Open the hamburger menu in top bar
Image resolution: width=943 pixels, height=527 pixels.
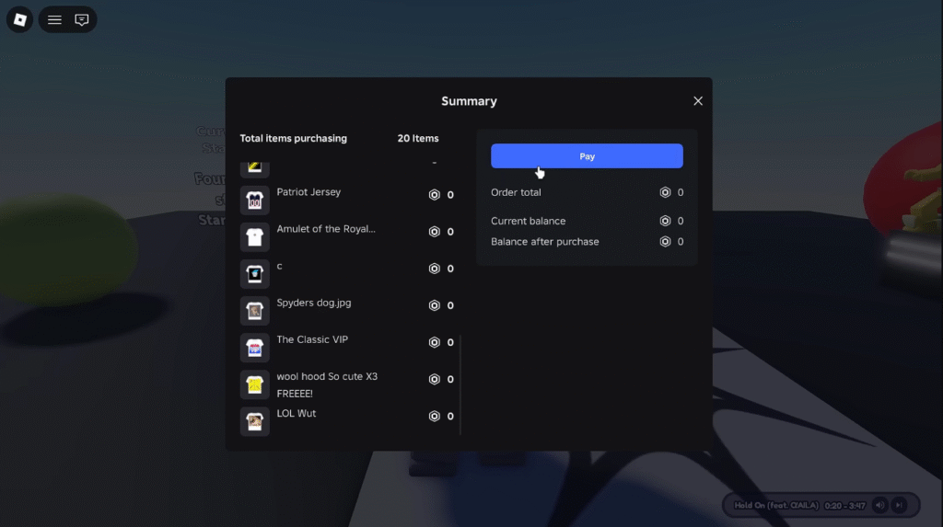[55, 19]
